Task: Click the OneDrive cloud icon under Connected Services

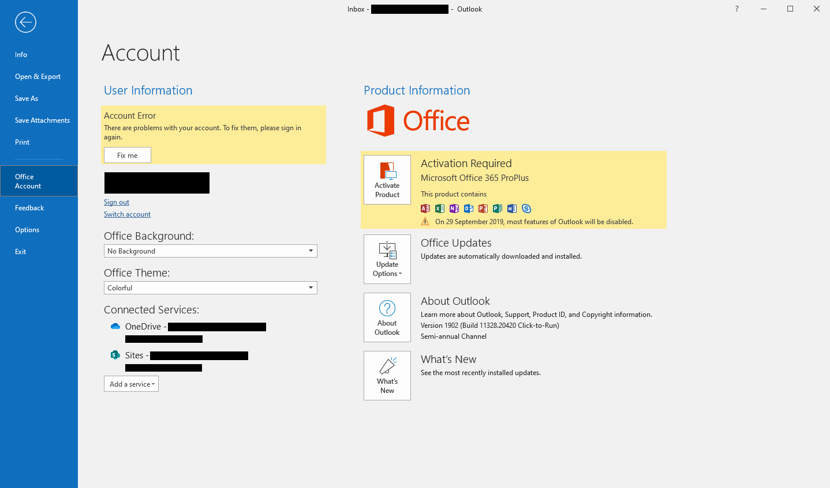Action: (x=115, y=326)
